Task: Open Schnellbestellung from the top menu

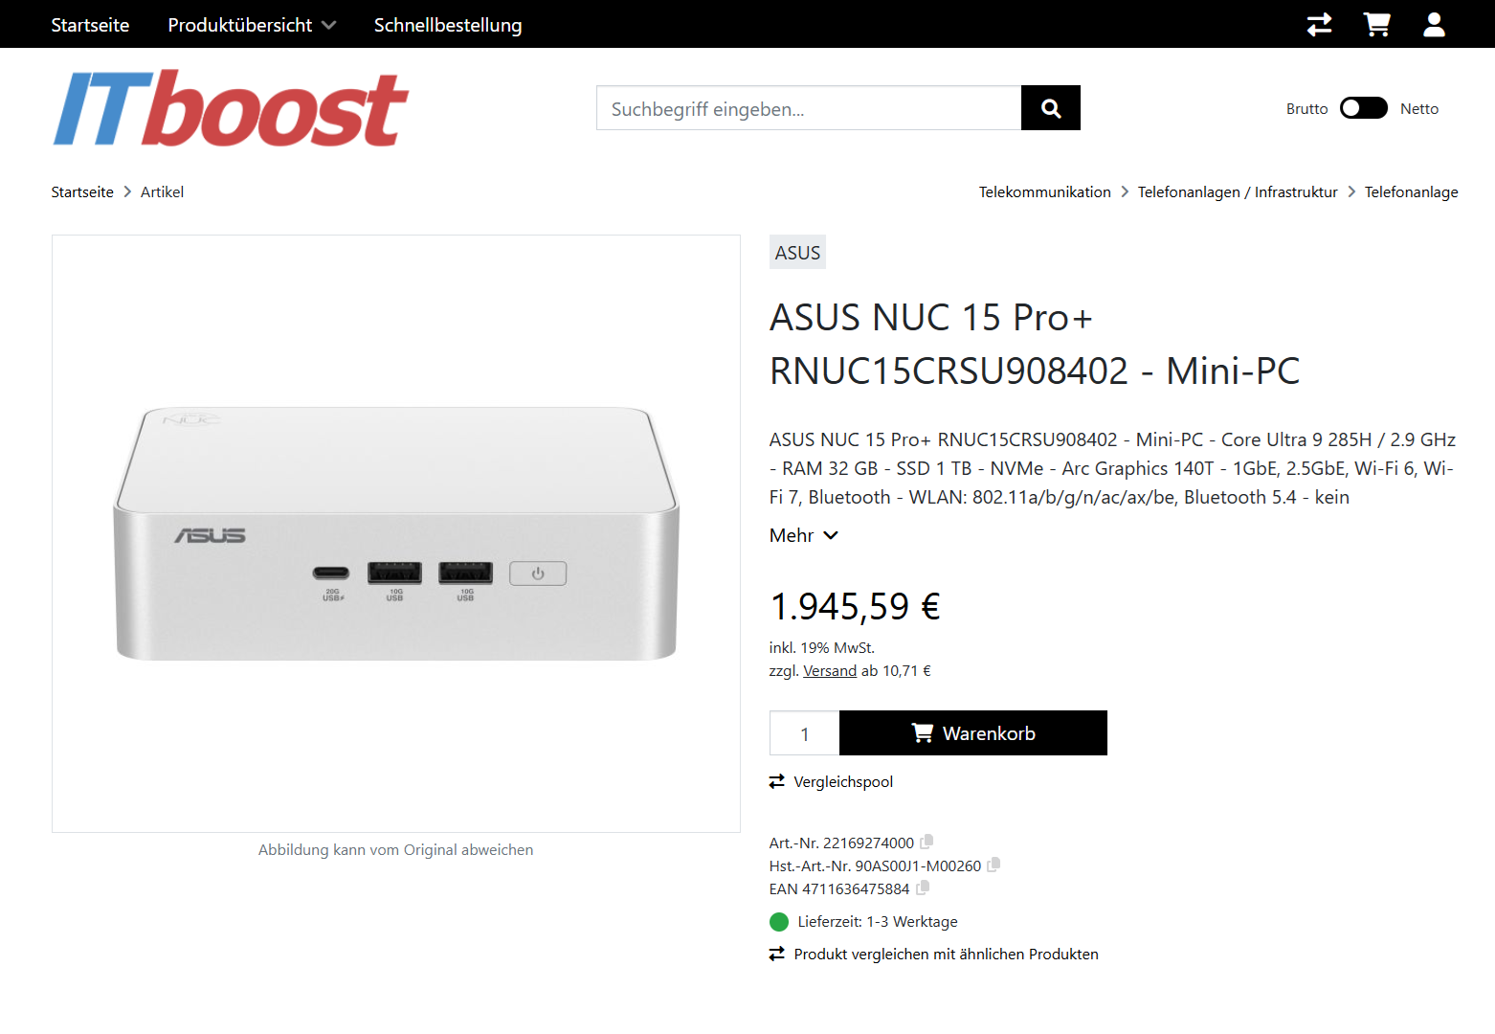Action: click(x=448, y=25)
